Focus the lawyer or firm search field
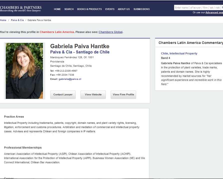The height and width of the screenshot is (179, 223). pos(197,7)
